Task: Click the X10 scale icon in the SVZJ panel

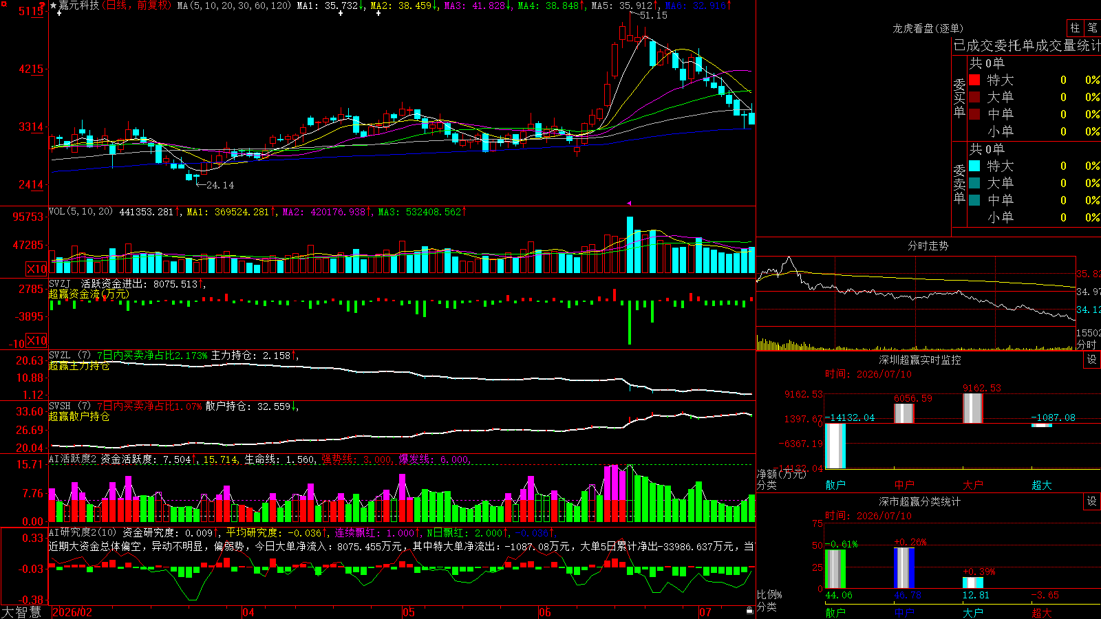Action: coord(36,340)
